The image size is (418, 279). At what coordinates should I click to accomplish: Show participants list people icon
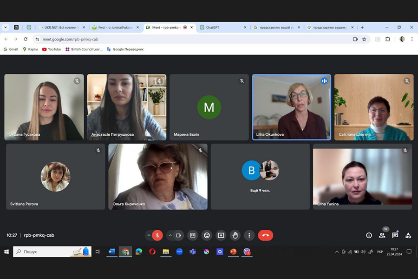click(382, 235)
